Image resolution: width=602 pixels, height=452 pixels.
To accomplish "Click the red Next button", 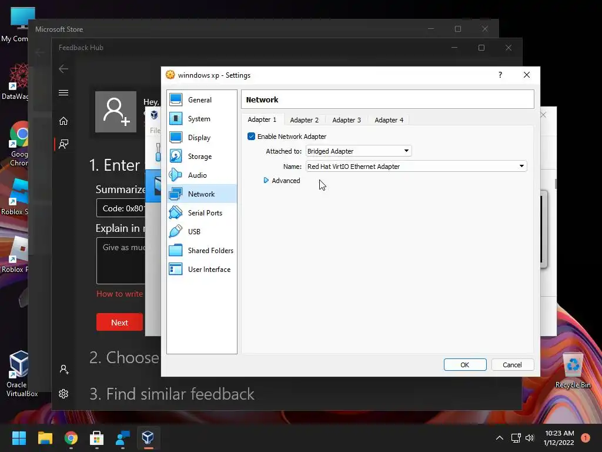I will tap(119, 322).
